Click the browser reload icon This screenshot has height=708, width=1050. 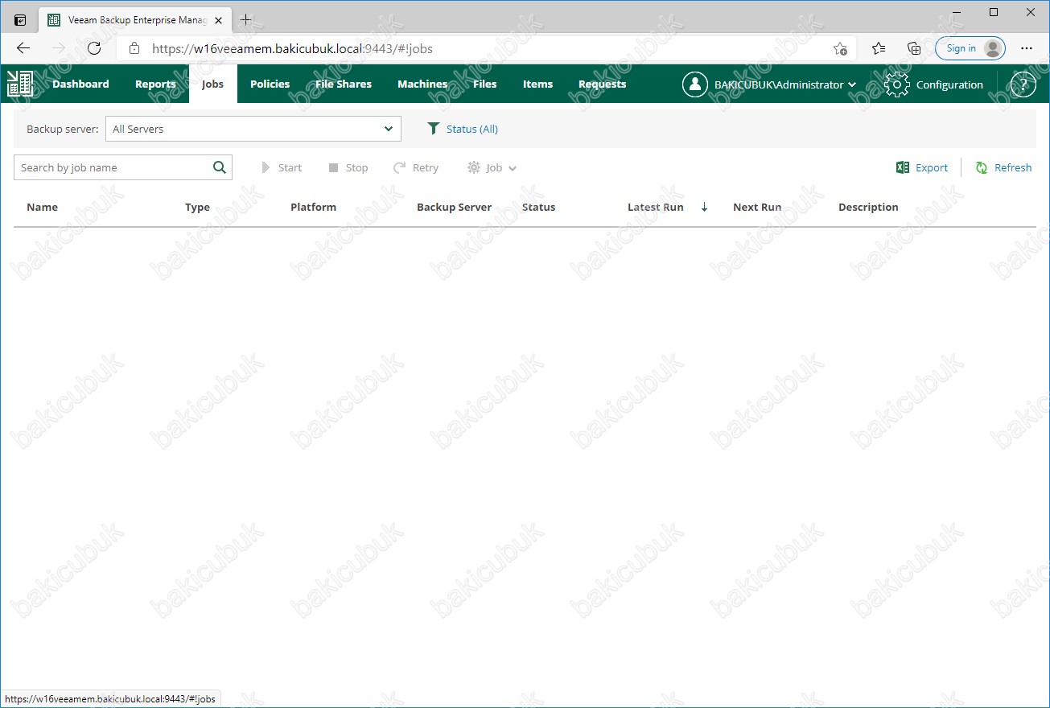pos(94,48)
